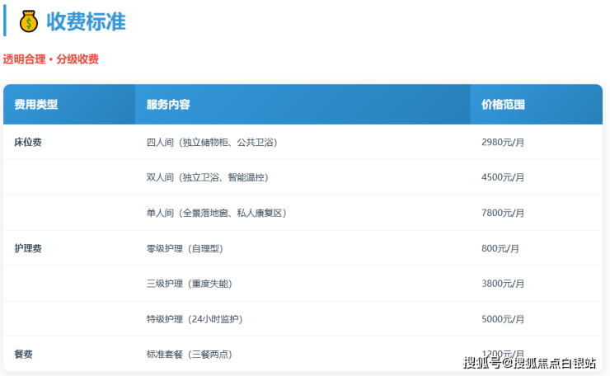This screenshot has width=610, height=376.
Task: Click the 7800元/月 price cell
Action: point(503,213)
